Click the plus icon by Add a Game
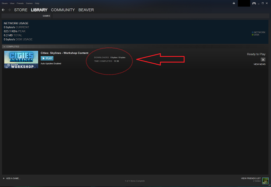271x187 pixels. tap(4, 179)
